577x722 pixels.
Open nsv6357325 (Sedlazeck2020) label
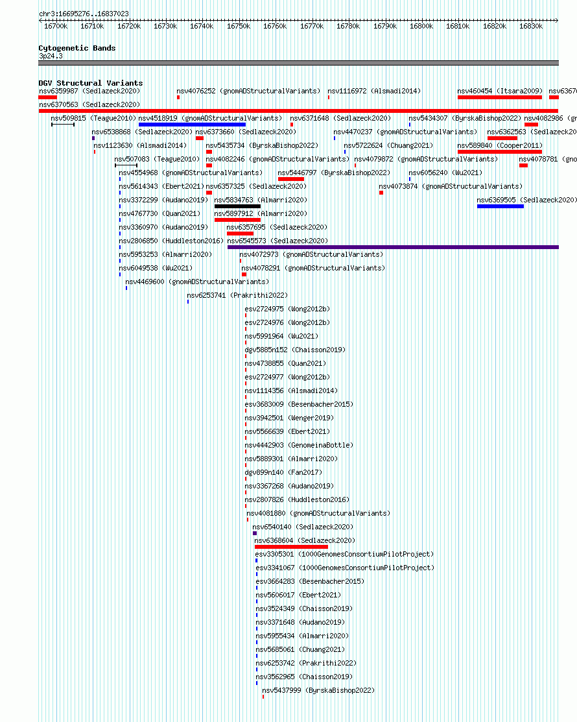256,186
